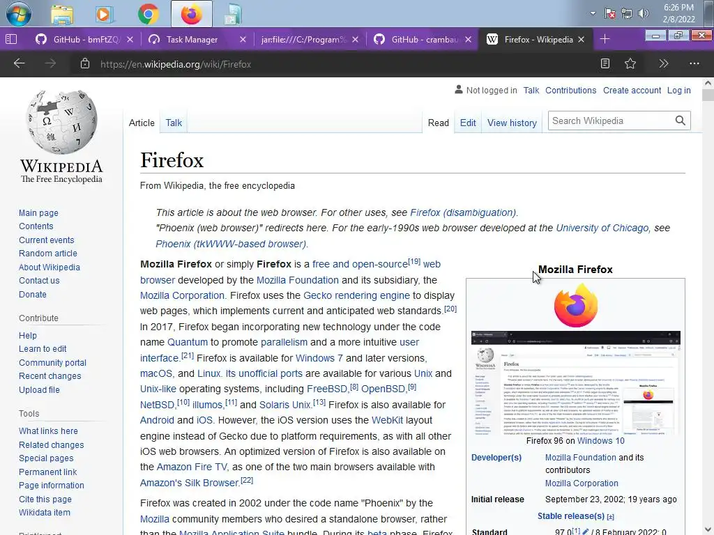Click the Log in link
714x535 pixels.
click(x=679, y=91)
